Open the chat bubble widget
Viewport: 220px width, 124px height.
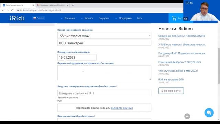[x=209, y=113]
